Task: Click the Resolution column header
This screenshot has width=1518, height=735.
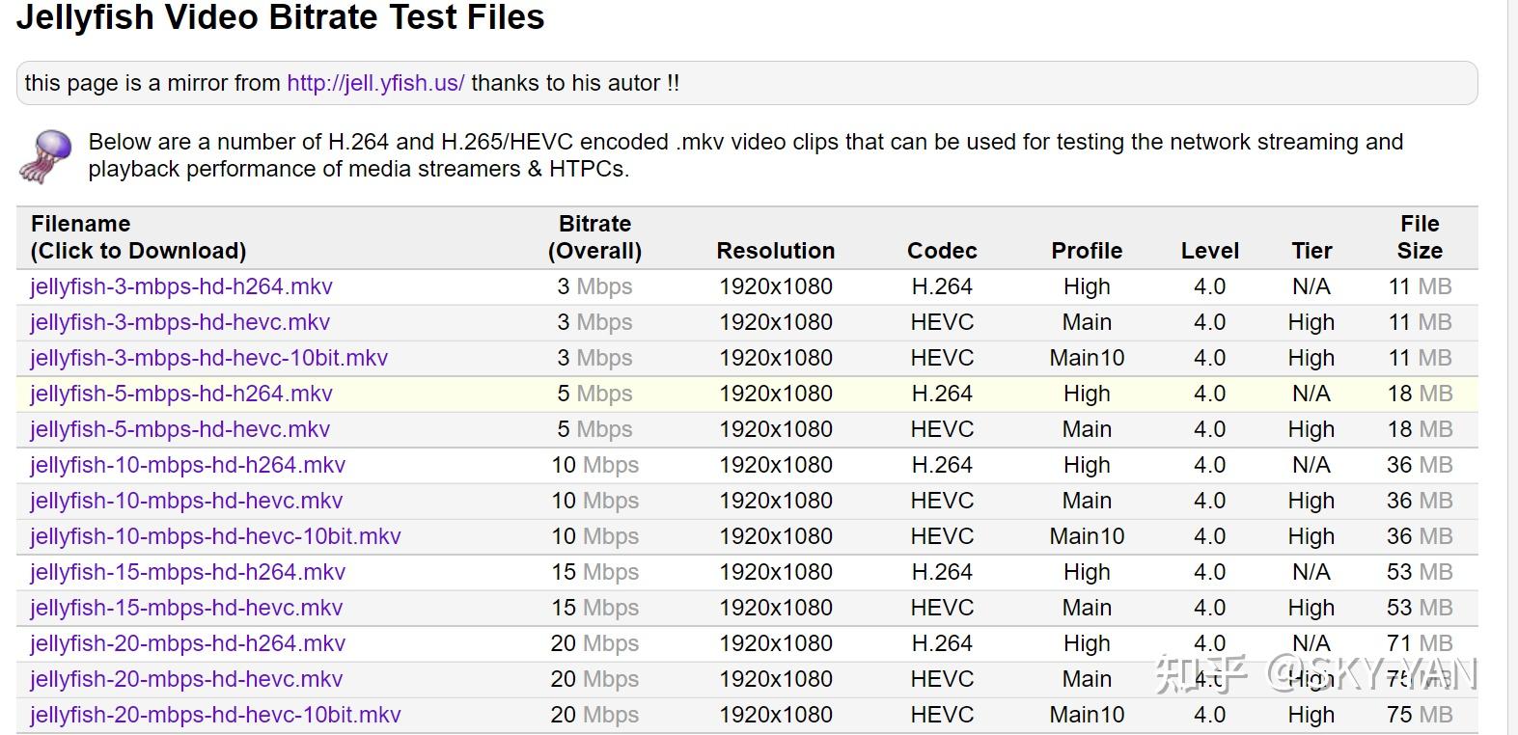Action: point(775,251)
